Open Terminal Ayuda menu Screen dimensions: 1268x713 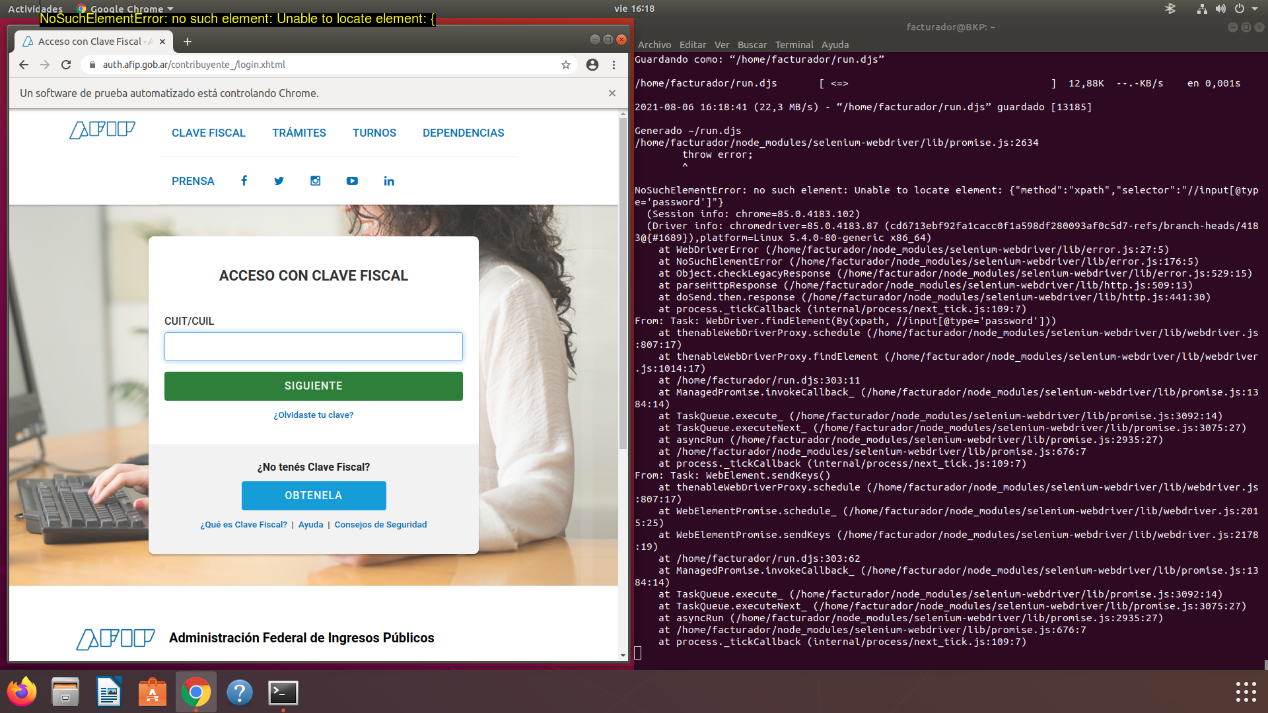pyautogui.click(x=835, y=45)
